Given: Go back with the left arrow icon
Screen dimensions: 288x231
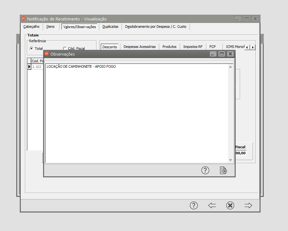Looking at the screenshot, I should [x=212, y=205].
